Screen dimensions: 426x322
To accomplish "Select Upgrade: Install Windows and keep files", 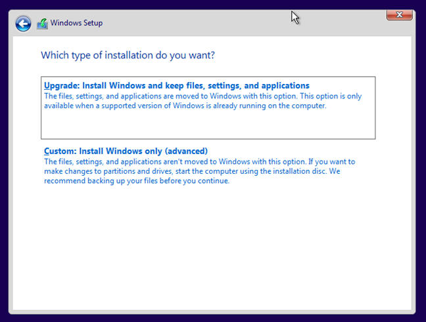I will click(x=176, y=86).
